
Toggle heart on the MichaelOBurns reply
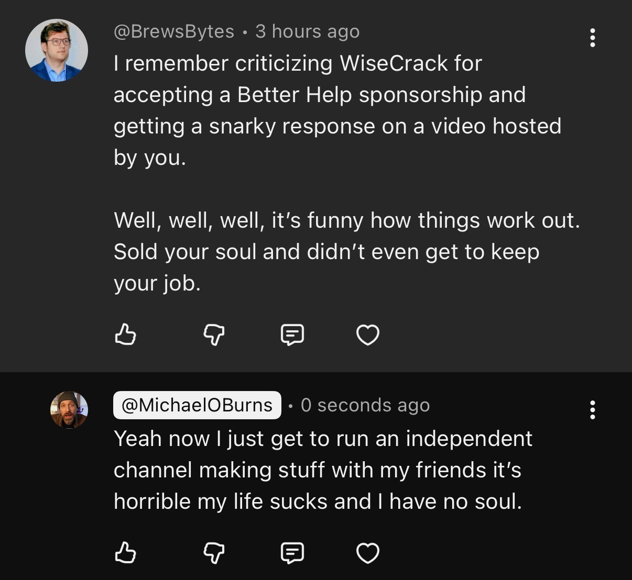367,553
